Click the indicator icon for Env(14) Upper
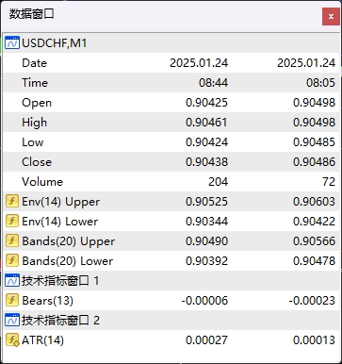 pyautogui.click(x=12, y=201)
